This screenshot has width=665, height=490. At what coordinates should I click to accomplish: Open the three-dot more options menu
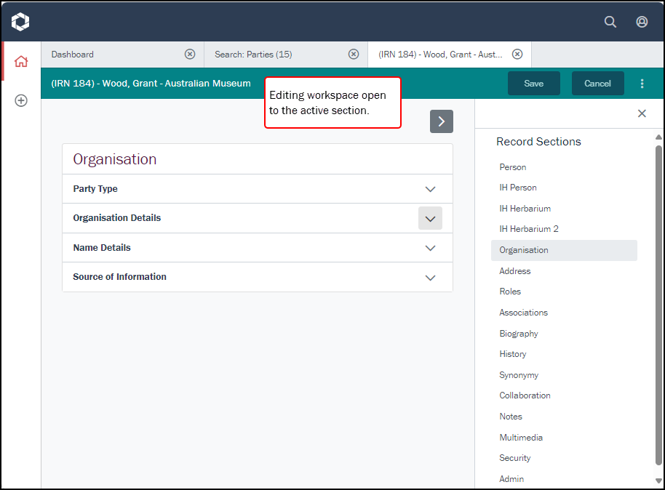[642, 84]
